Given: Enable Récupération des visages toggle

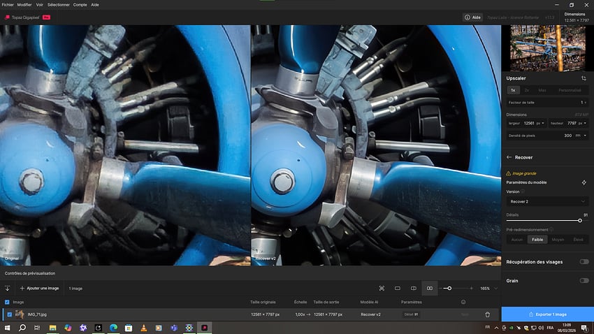Looking at the screenshot, I should click(584, 261).
